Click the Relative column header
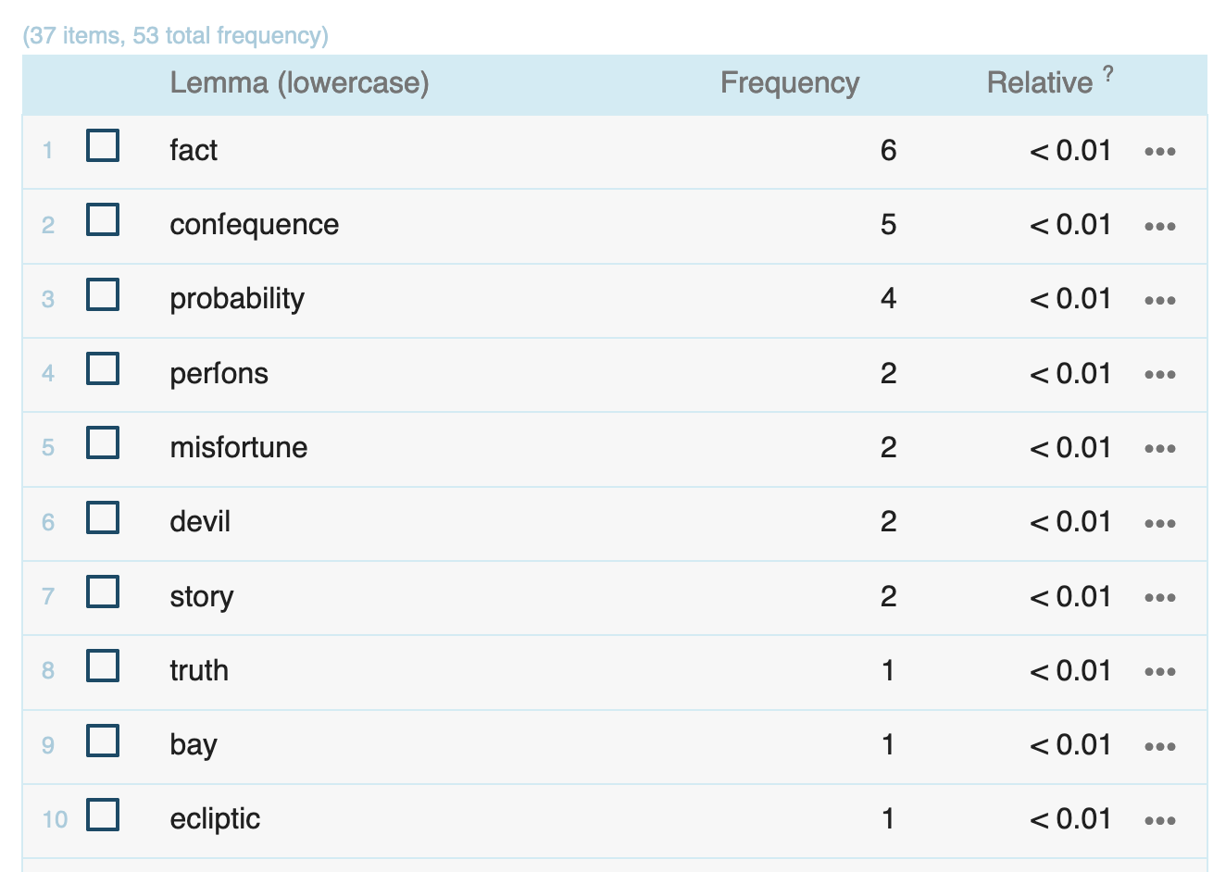 click(1039, 83)
